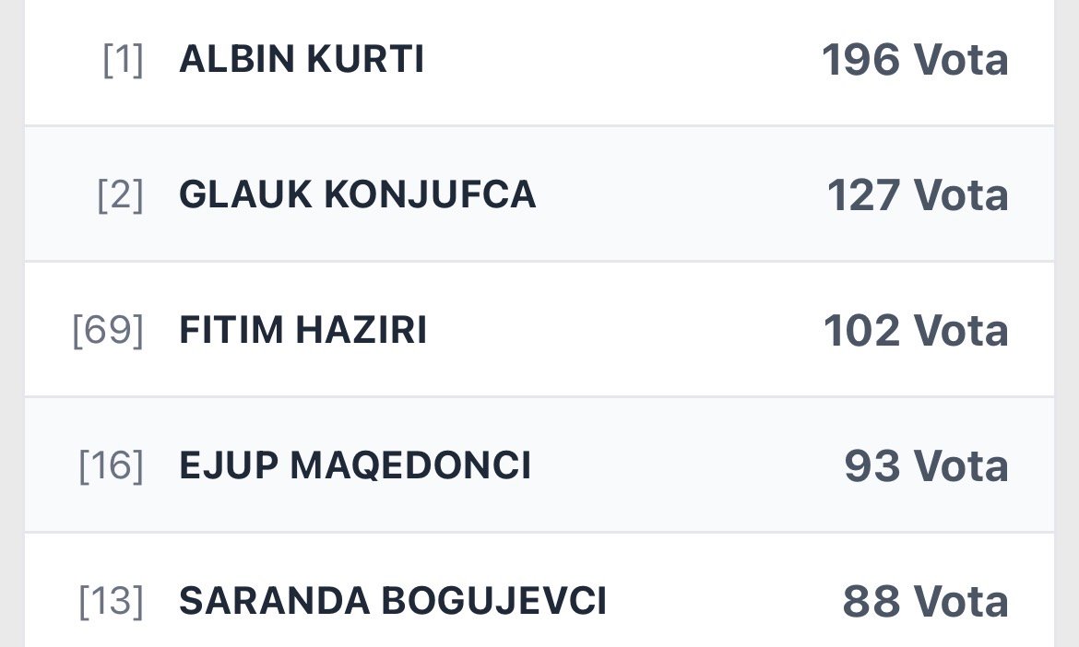Click candidate number [1] label
Screen dimensions: 1079x647
(123, 61)
